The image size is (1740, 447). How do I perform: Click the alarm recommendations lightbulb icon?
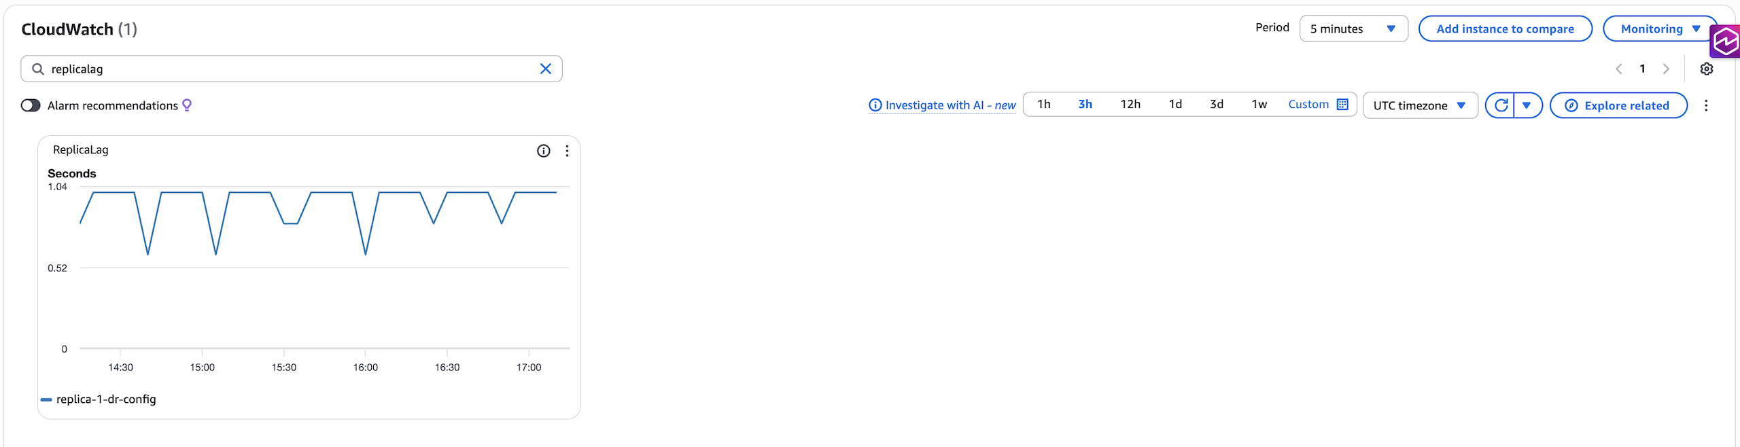click(x=187, y=105)
